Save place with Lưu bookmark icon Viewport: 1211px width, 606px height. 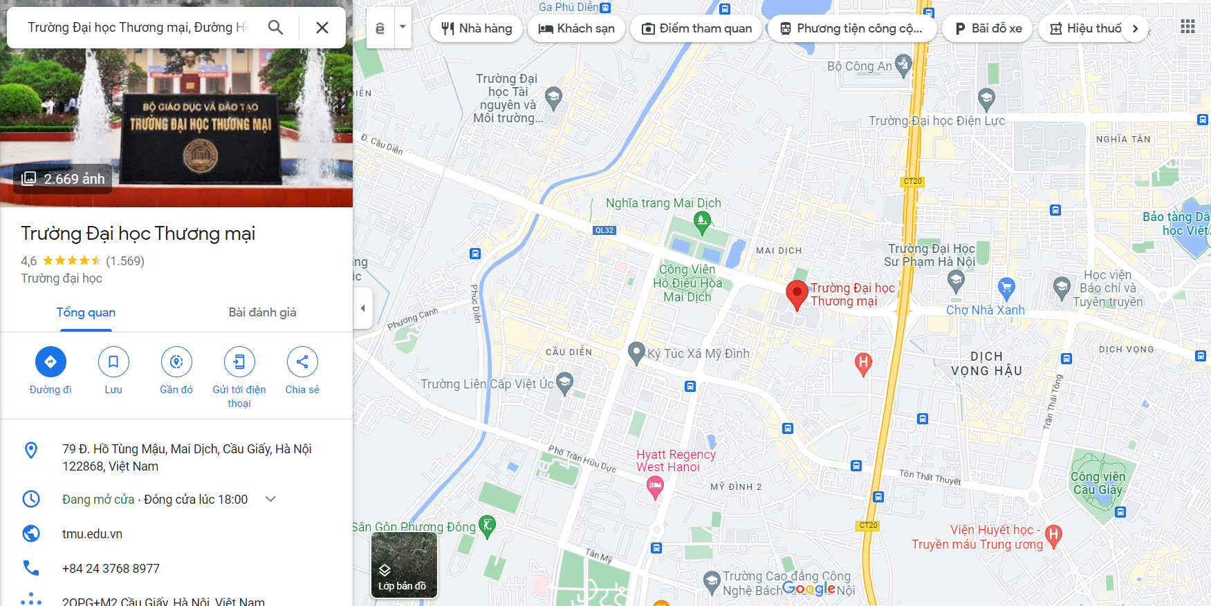113,361
